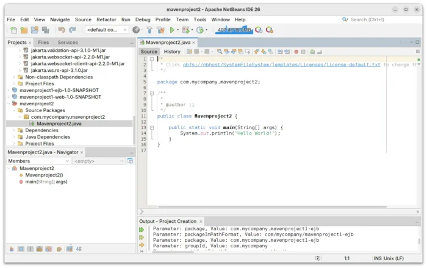Open the Navigate menu
427x268 pixels.
pos(60,19)
